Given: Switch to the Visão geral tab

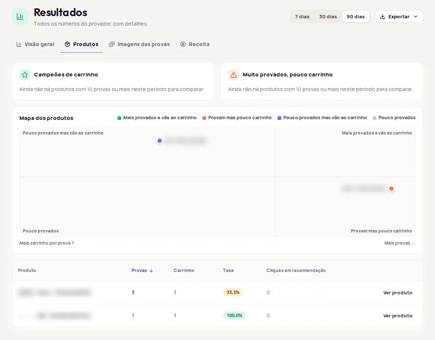Looking at the screenshot, I should point(35,44).
